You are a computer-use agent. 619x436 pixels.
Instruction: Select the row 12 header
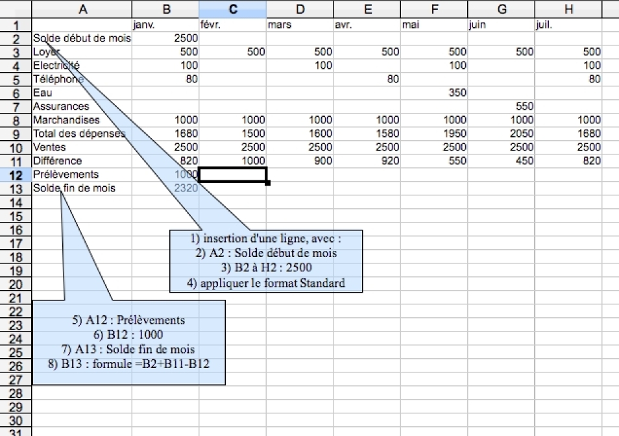click(14, 175)
